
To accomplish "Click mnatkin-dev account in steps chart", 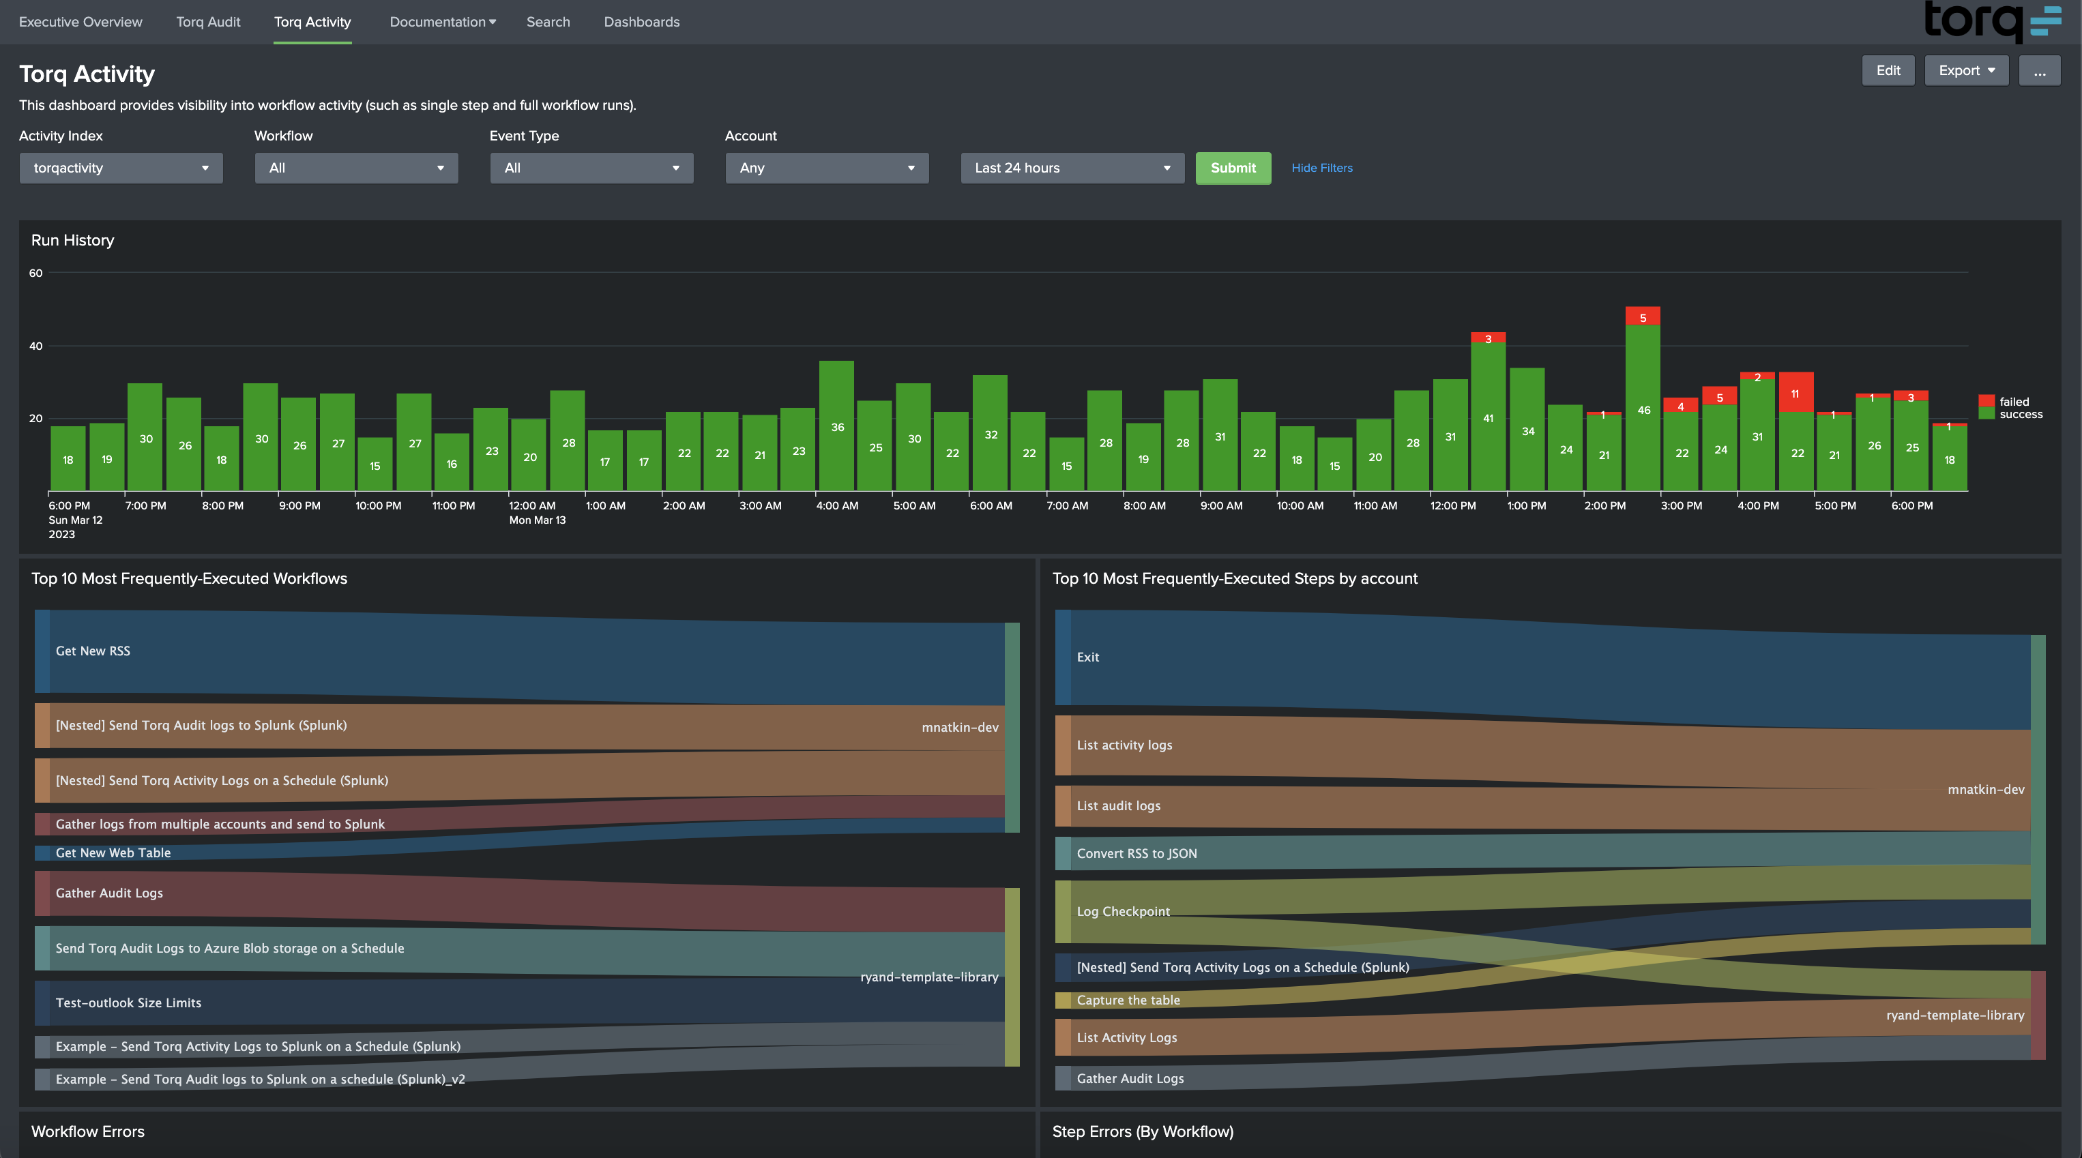I will tap(2038, 790).
